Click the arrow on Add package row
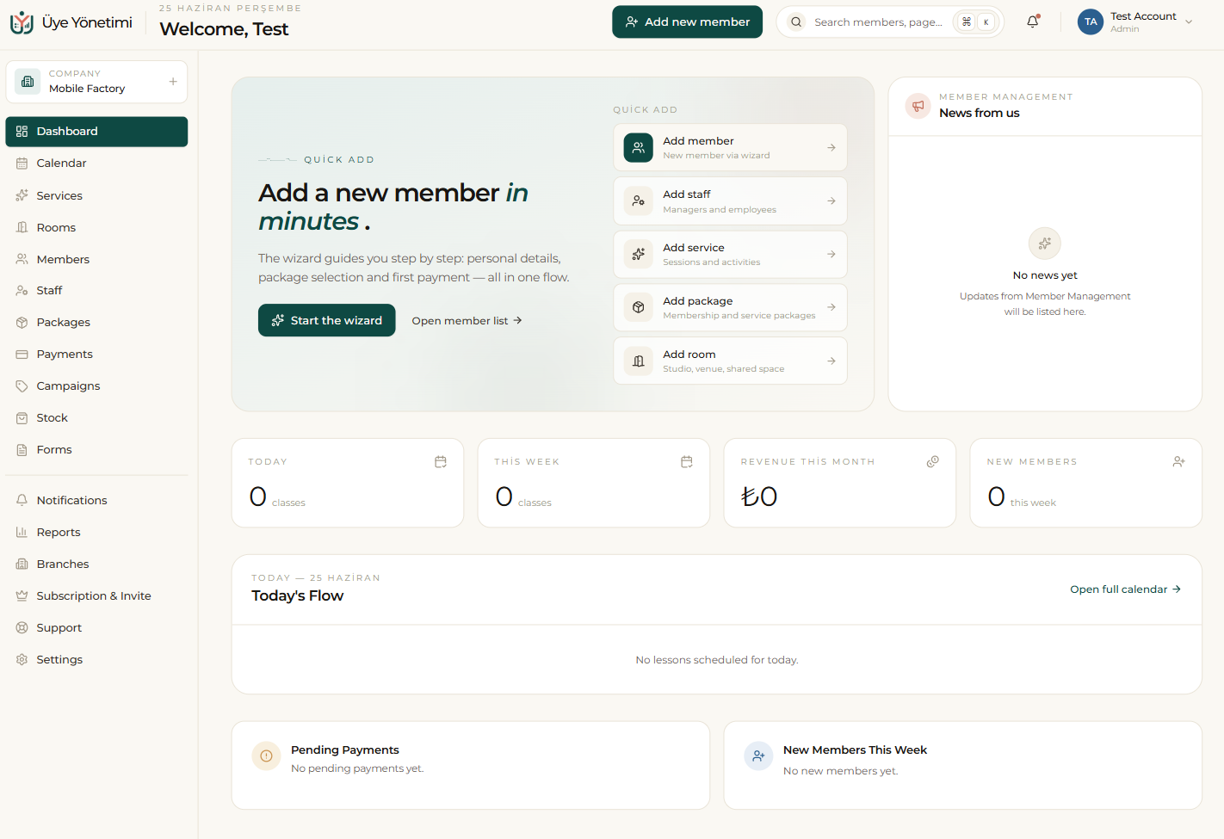The width and height of the screenshot is (1224, 839). pyautogui.click(x=831, y=307)
